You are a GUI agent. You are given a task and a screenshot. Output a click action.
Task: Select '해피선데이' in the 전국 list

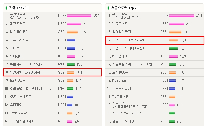[x=17, y=56]
